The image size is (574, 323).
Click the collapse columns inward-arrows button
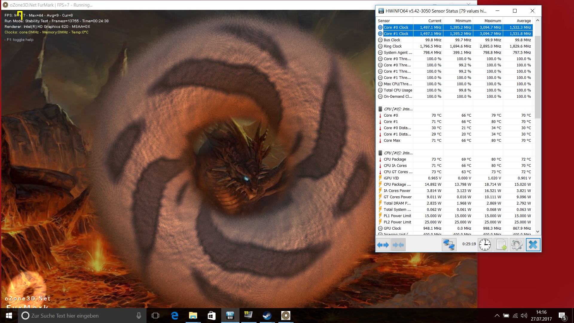(398, 245)
